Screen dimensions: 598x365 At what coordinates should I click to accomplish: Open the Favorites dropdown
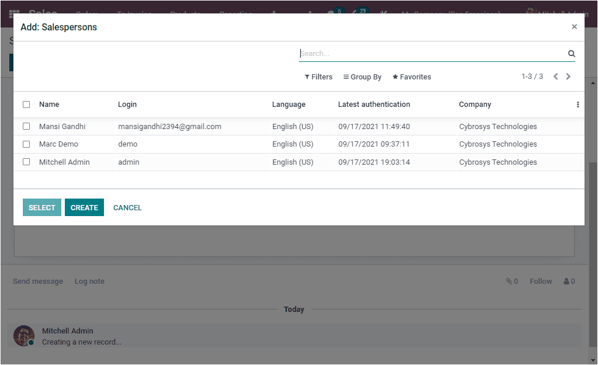(412, 77)
